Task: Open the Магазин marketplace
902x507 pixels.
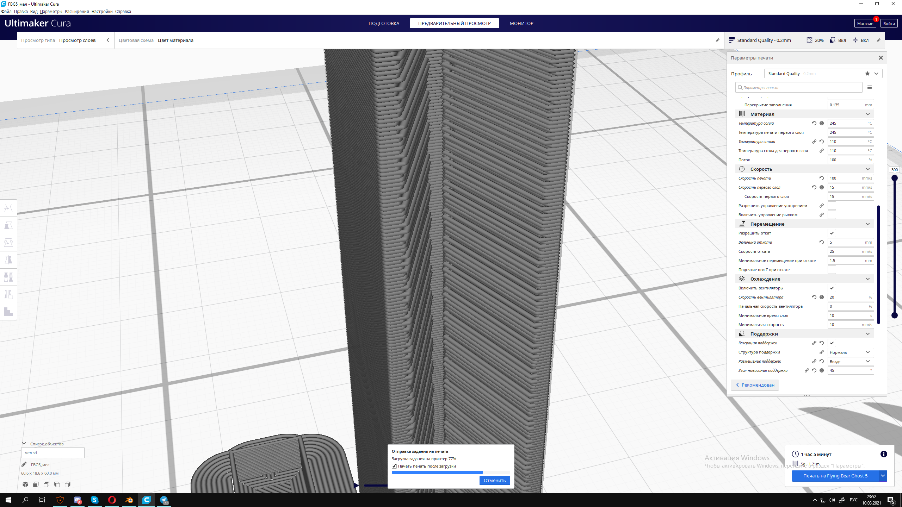Action: coord(865,23)
